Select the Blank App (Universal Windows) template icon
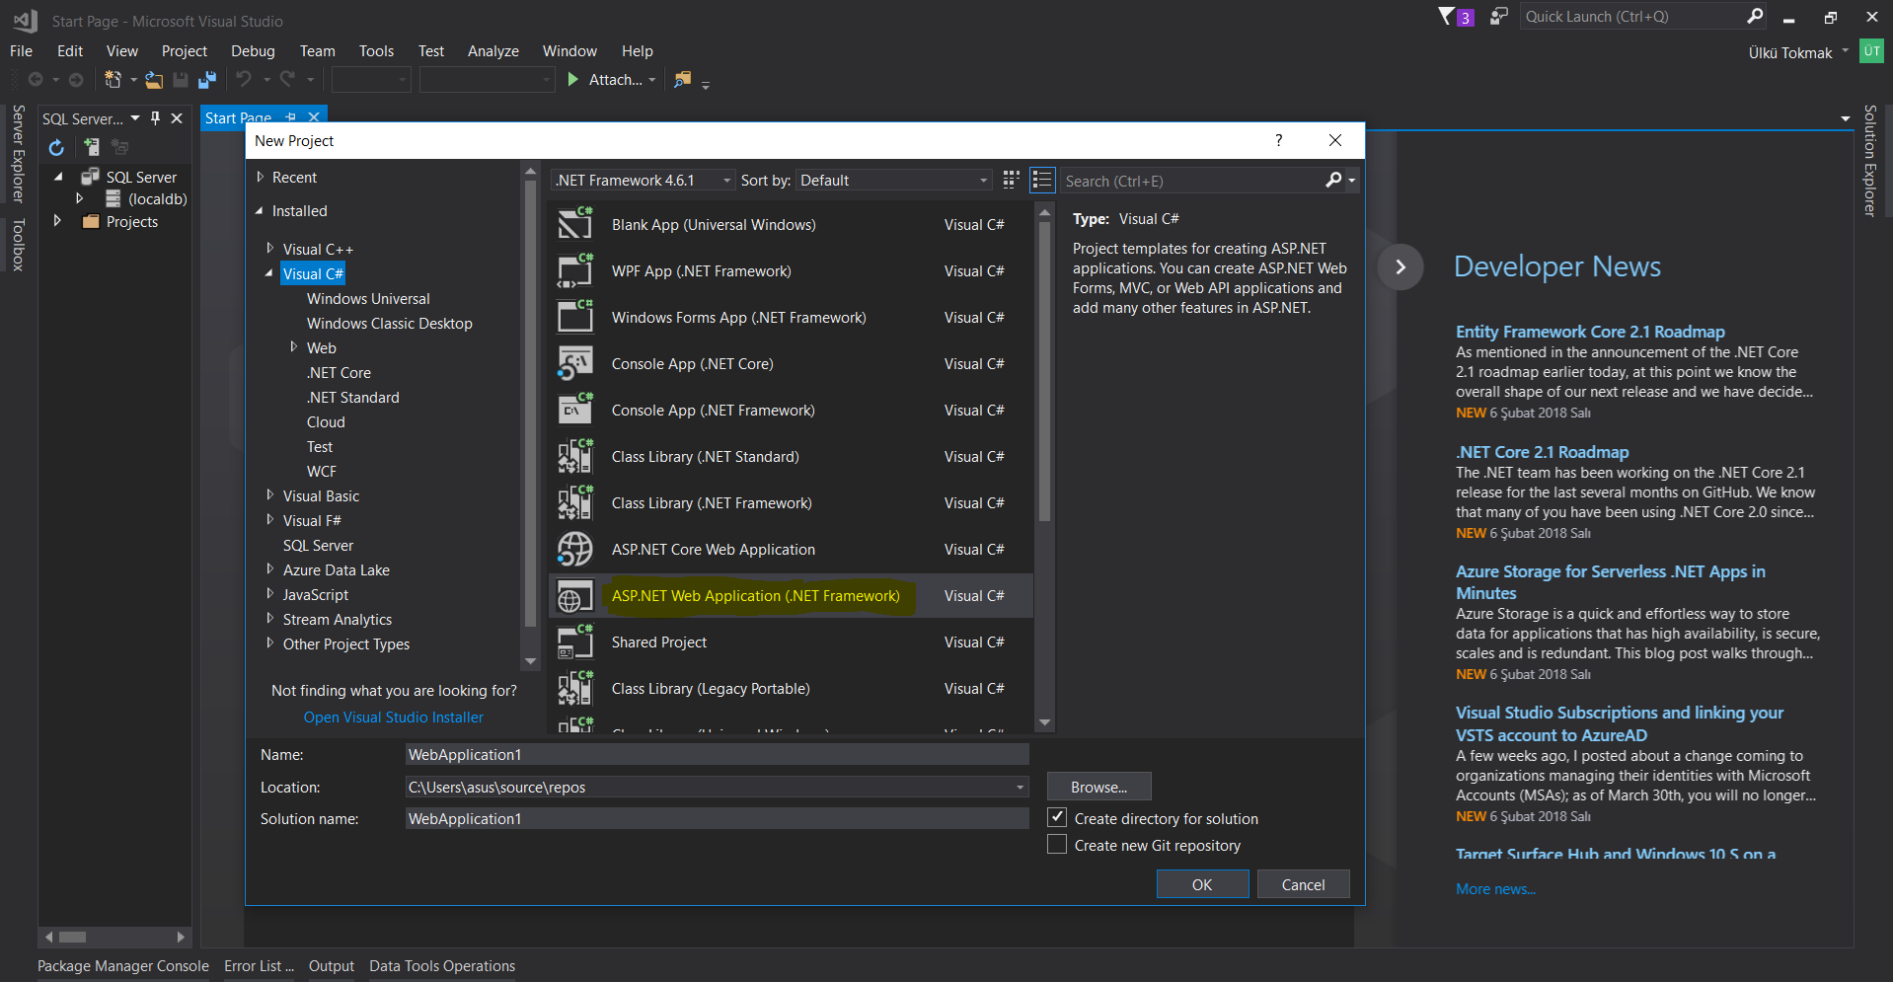Image resolution: width=1893 pixels, height=982 pixels. (x=575, y=224)
